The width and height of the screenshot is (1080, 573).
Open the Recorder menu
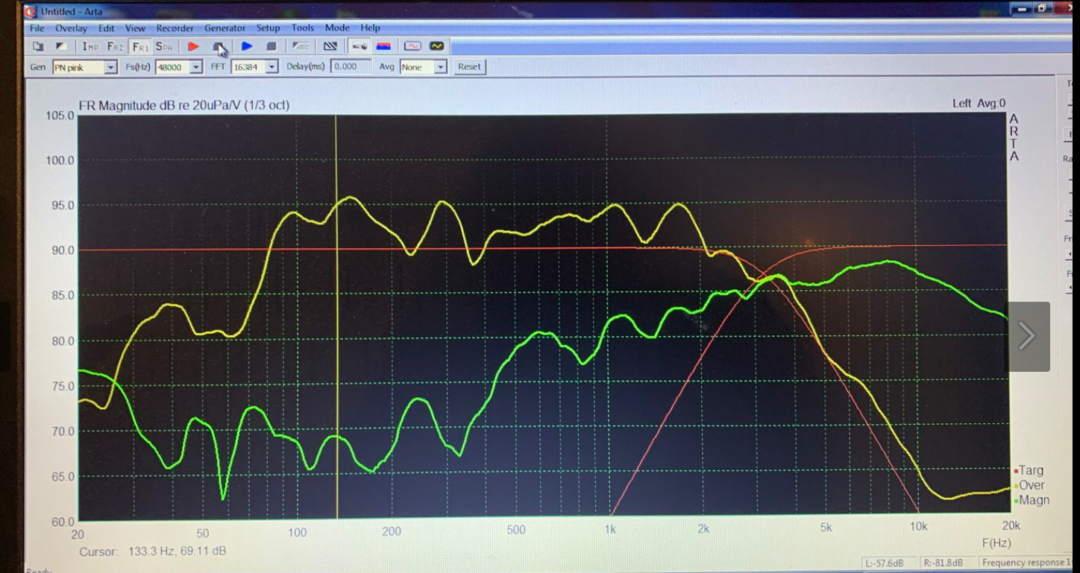[x=175, y=28]
